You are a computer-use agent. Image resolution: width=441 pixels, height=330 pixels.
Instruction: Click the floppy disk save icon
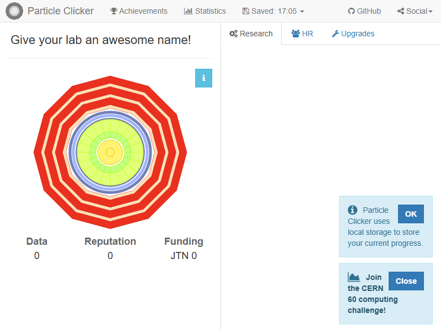[x=246, y=11]
